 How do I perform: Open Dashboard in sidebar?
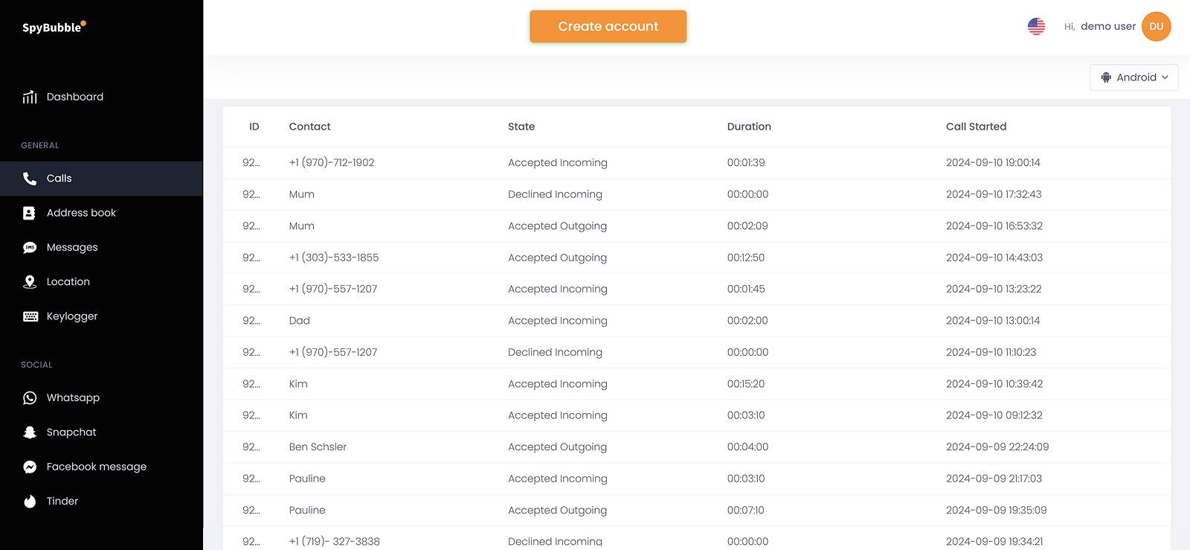coord(75,97)
